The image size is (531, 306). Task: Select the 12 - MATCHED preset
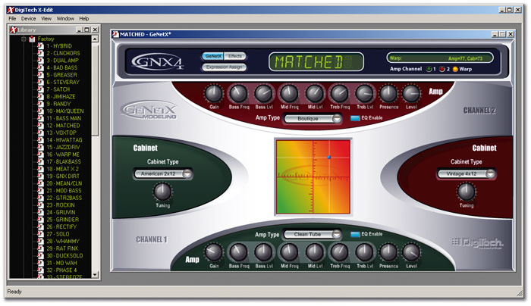click(63, 126)
